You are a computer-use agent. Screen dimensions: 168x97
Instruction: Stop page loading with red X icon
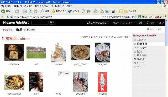tap(25, 11)
